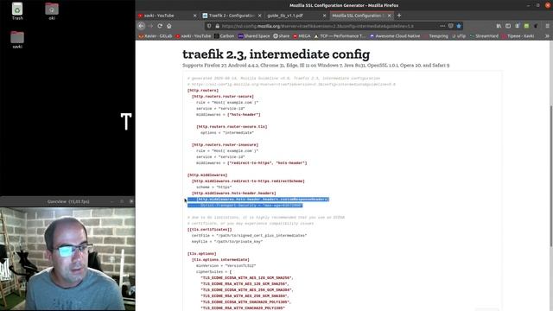Screen dimensions: 553x311
Task: Show sidebars icon in Firefox toolbar
Action: [x=508, y=26]
